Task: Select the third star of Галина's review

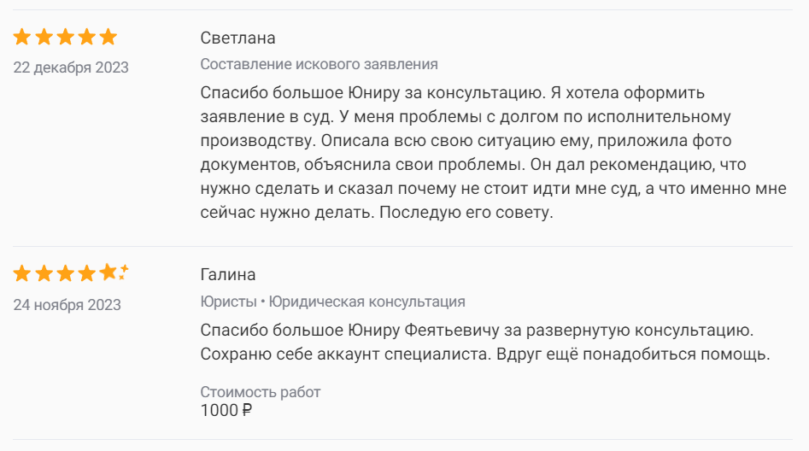Action: coord(65,274)
